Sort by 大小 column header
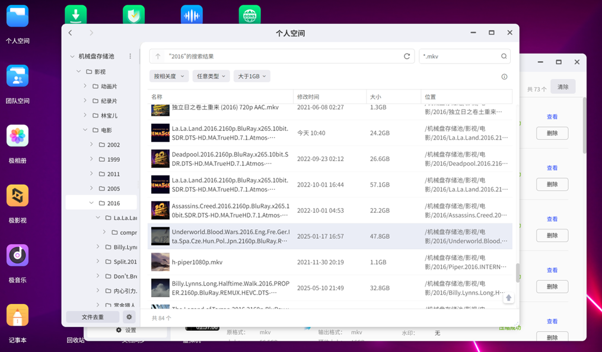Screen dimensions: 602x352 pyautogui.click(x=394, y=97)
